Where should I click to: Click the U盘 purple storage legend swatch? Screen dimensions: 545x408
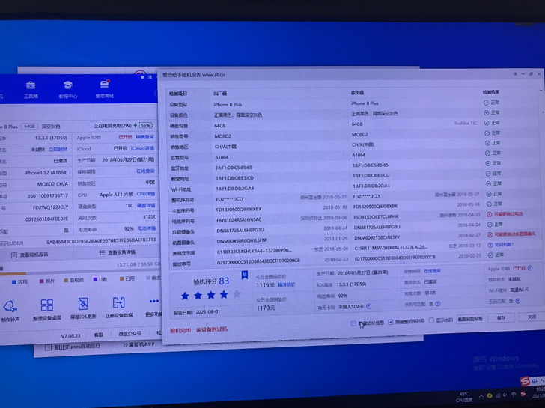pos(95,279)
